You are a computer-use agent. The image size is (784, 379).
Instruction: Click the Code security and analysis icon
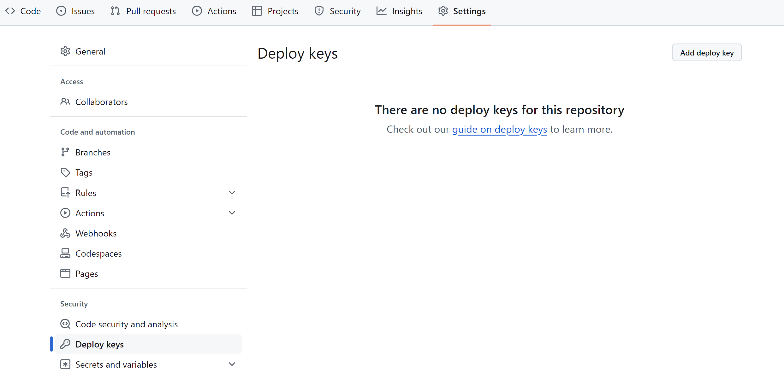(65, 324)
